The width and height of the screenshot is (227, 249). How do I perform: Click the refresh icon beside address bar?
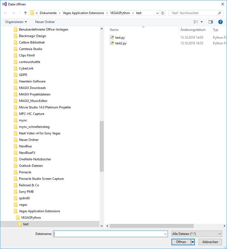click(163, 13)
